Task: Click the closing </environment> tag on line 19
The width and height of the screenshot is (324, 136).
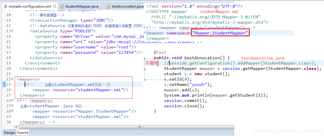Action: pyautogui.click(x=42, y=63)
